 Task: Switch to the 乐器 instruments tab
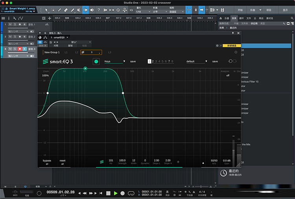[x=227, y=18]
